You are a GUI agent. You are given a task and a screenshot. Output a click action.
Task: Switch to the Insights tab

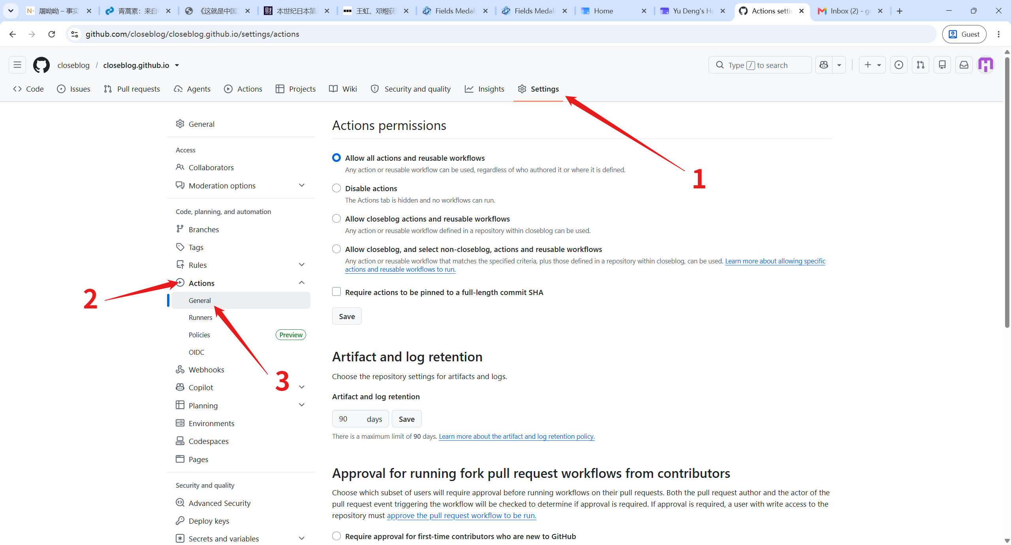(x=485, y=89)
